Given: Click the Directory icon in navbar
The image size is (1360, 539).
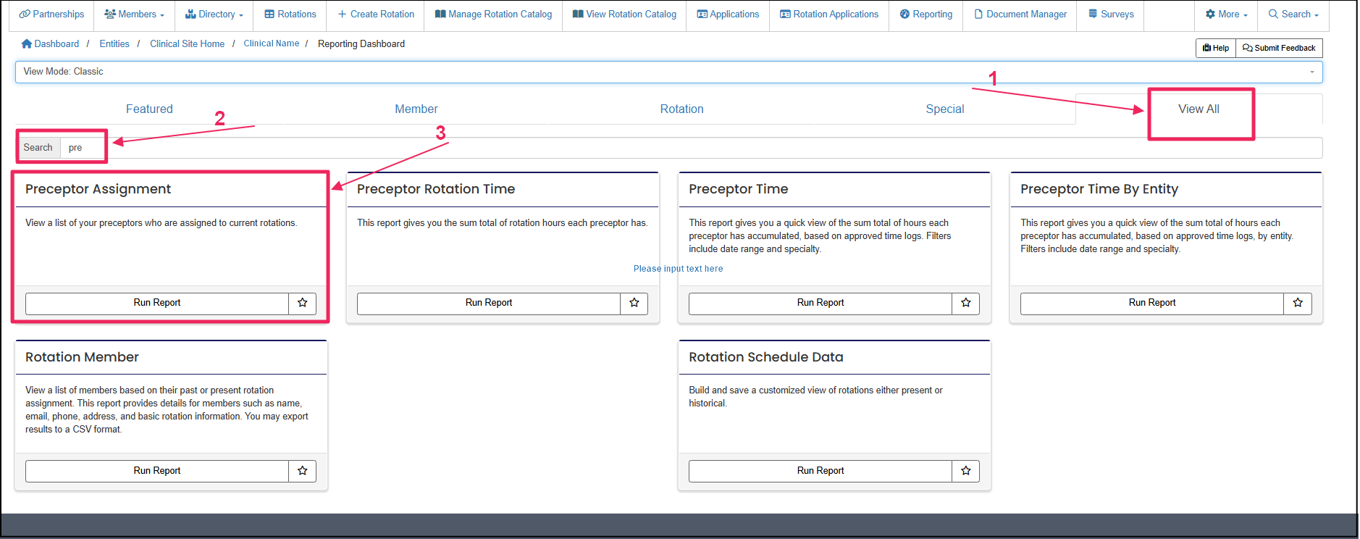Looking at the screenshot, I should [x=190, y=14].
